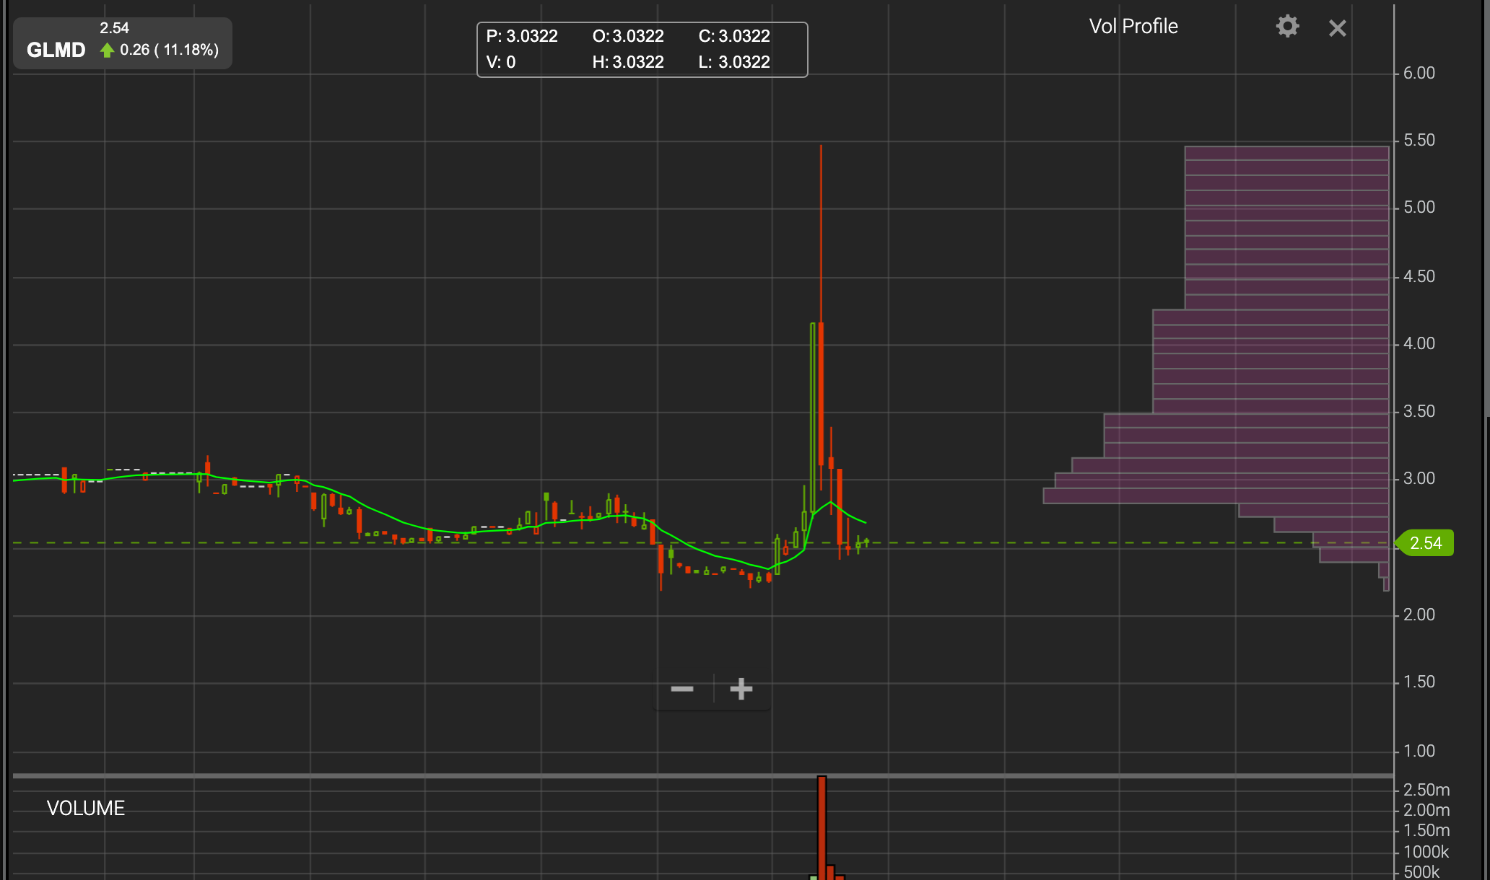
Task: Click the VOLUME pane label
Action: pyautogui.click(x=86, y=808)
